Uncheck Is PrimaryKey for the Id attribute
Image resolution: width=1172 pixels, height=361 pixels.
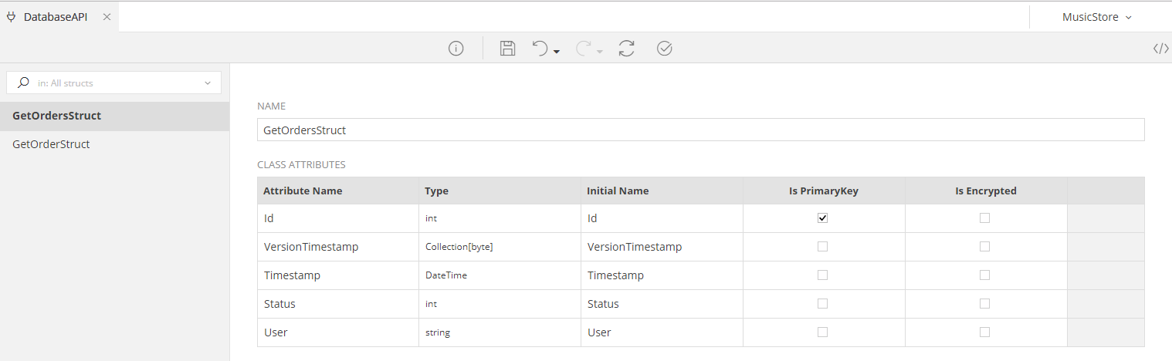[x=823, y=218]
